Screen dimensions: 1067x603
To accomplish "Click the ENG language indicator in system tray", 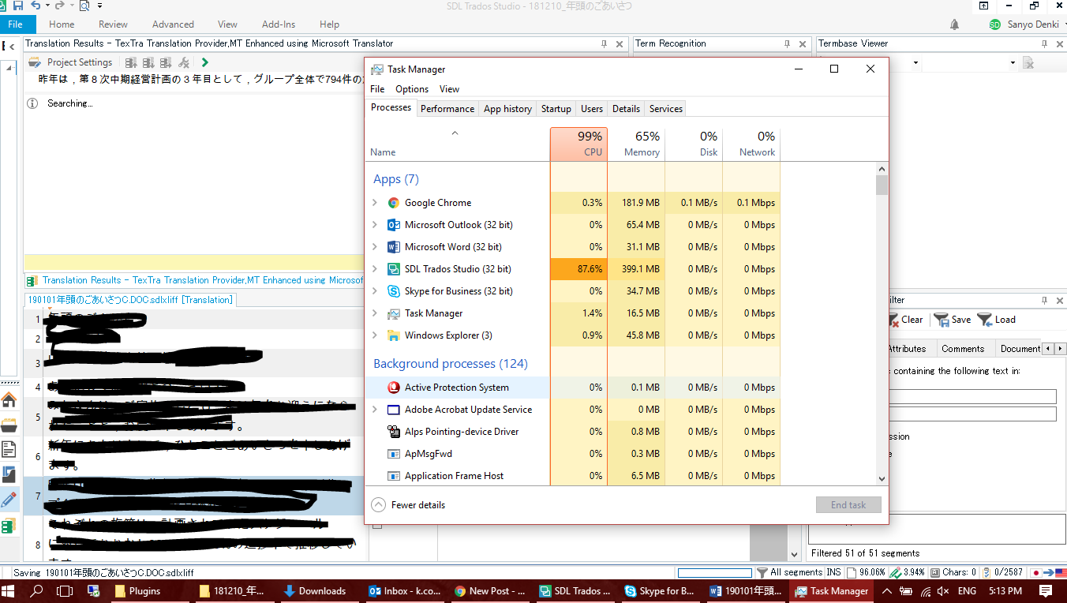I will [x=967, y=591].
